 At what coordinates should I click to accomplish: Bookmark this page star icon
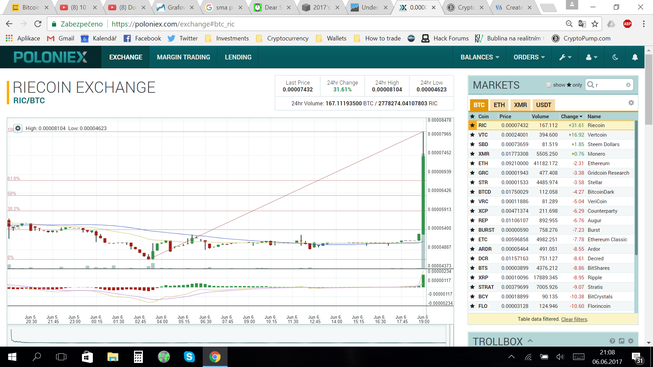[595, 24]
